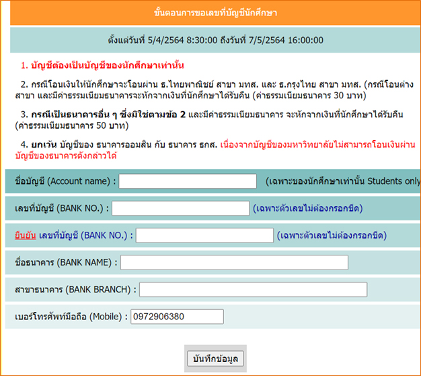Click the Account name input field
Image resolution: width=421 pixels, height=376 pixels.
coord(188,181)
